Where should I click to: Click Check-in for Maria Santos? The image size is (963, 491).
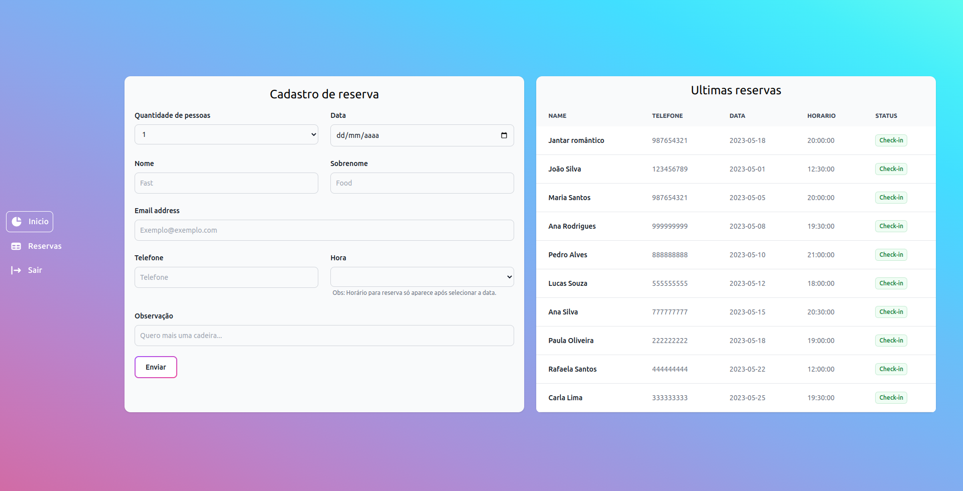pyautogui.click(x=891, y=198)
